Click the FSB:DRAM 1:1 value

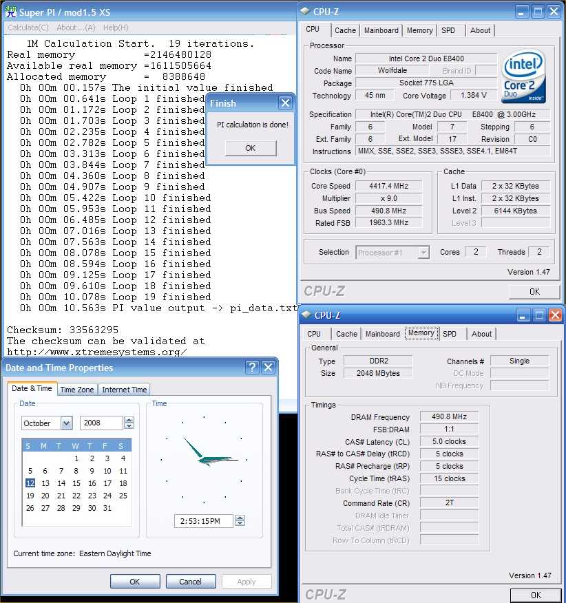click(x=449, y=429)
